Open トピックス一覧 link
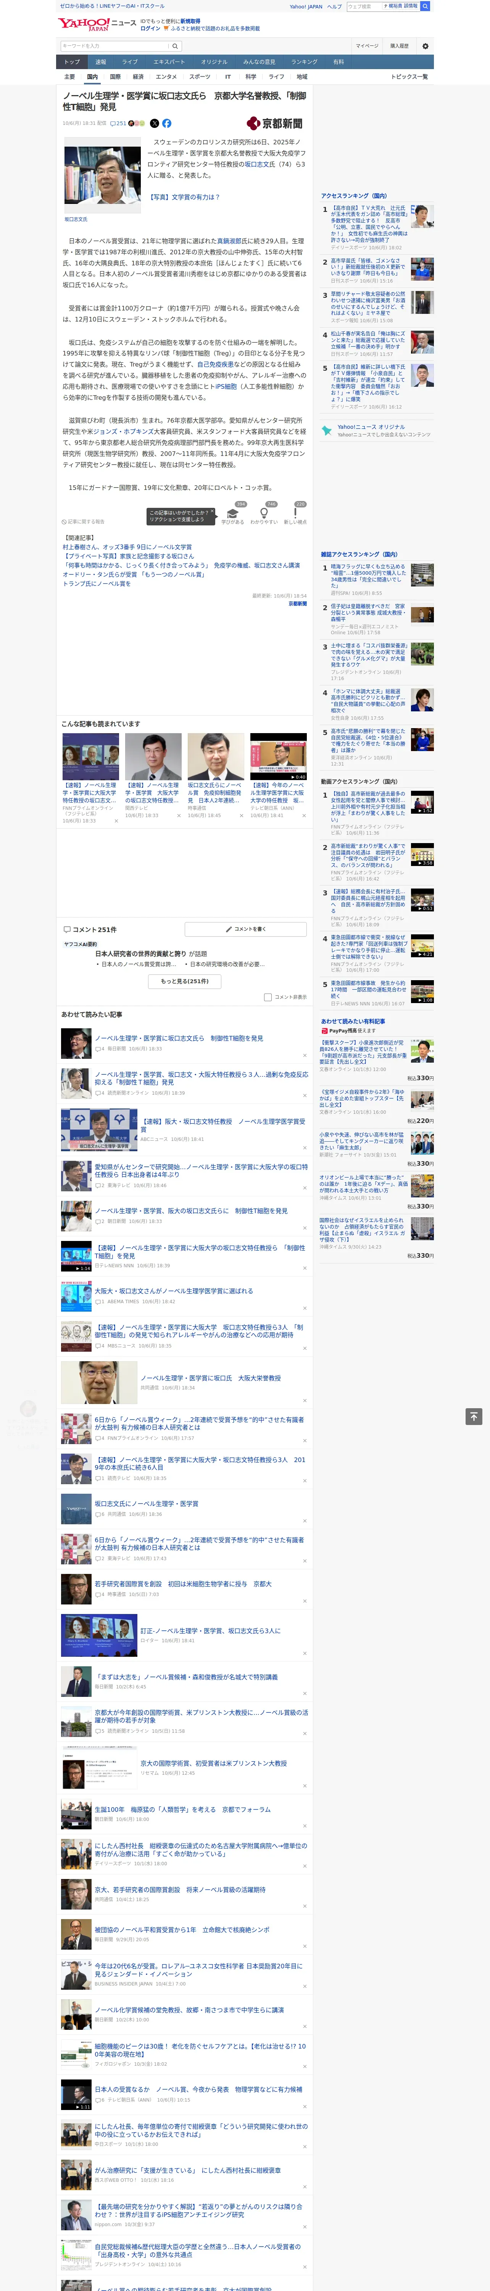This screenshot has height=2291, width=490. [x=409, y=76]
